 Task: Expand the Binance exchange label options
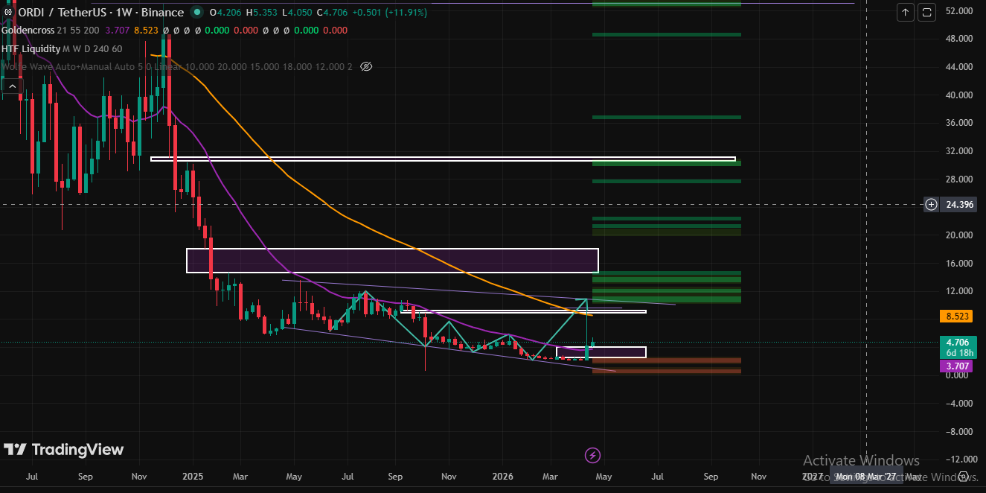(161, 12)
